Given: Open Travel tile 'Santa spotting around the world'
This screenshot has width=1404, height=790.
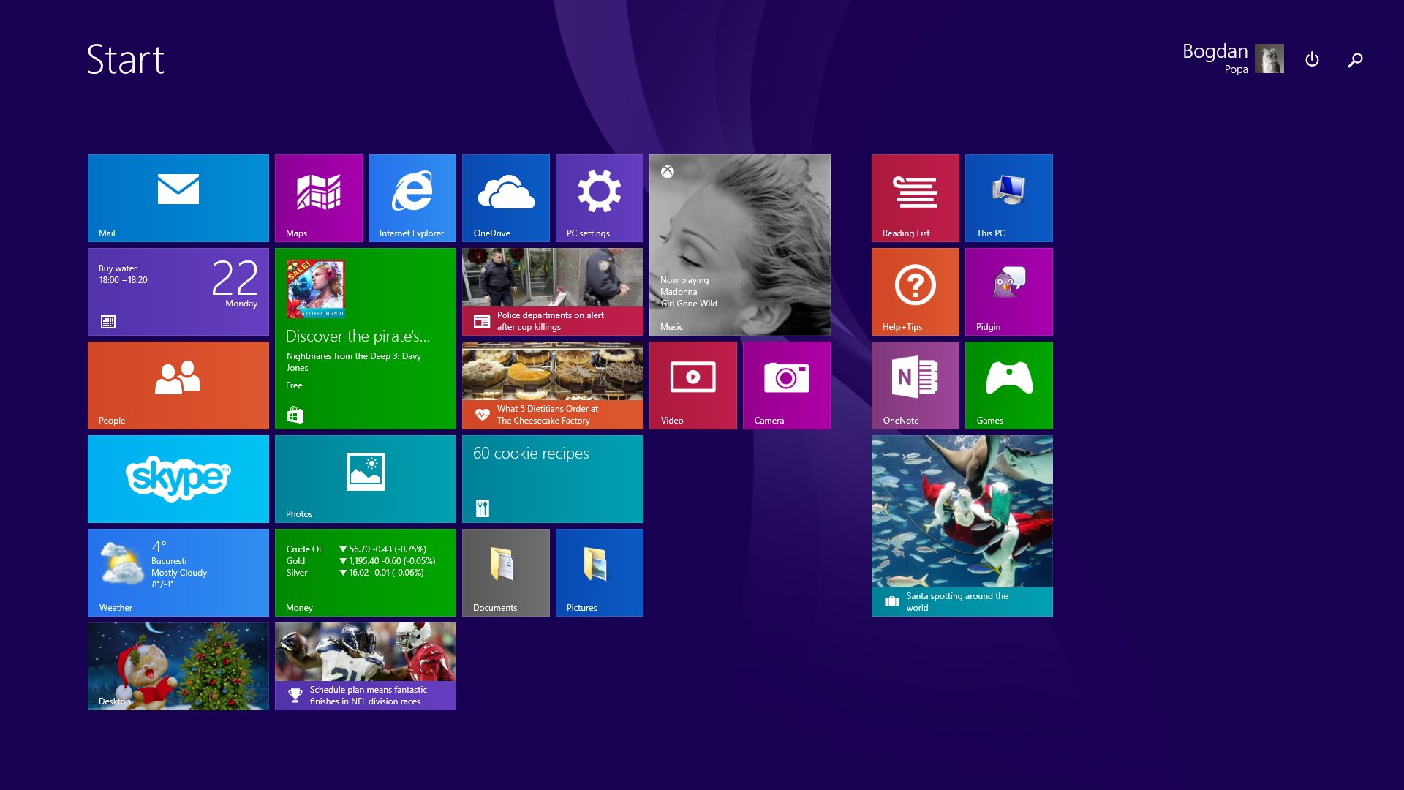Looking at the screenshot, I should pyautogui.click(x=962, y=526).
